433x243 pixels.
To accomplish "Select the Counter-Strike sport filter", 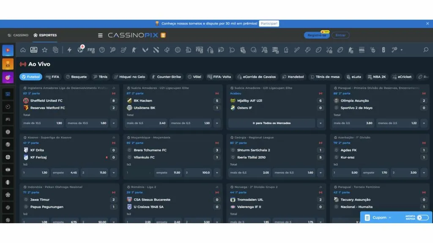I will (x=166, y=77).
